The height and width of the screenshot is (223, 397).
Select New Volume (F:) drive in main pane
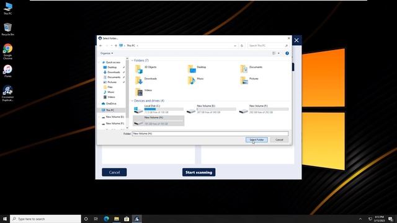(264, 109)
